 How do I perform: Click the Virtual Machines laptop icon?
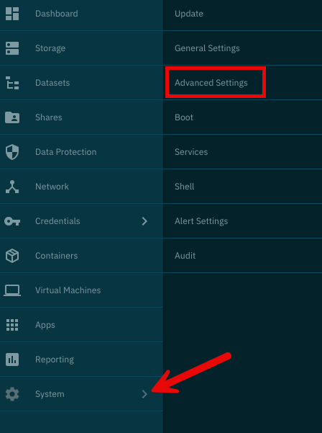[12, 290]
